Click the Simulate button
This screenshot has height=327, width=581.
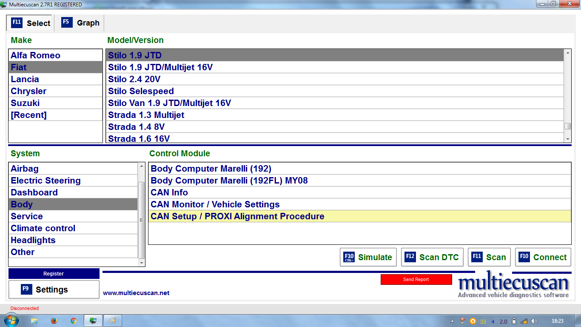368,257
